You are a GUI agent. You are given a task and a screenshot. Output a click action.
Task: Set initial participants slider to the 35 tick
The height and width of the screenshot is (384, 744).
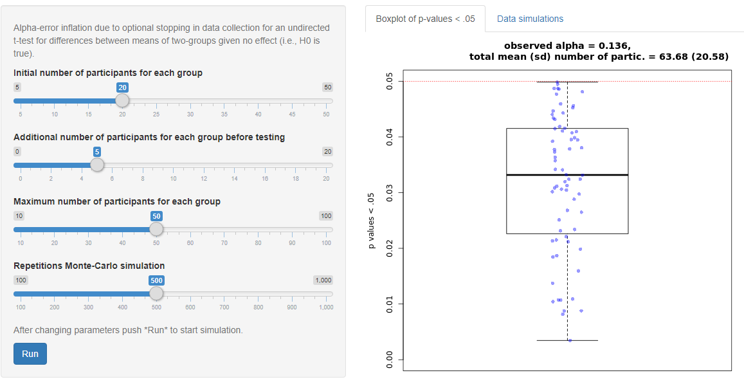click(x=224, y=101)
